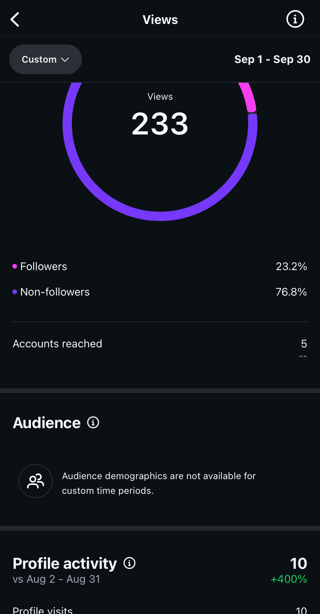Tap the Profile activity heading
The width and height of the screenshot is (320, 614).
(x=65, y=563)
